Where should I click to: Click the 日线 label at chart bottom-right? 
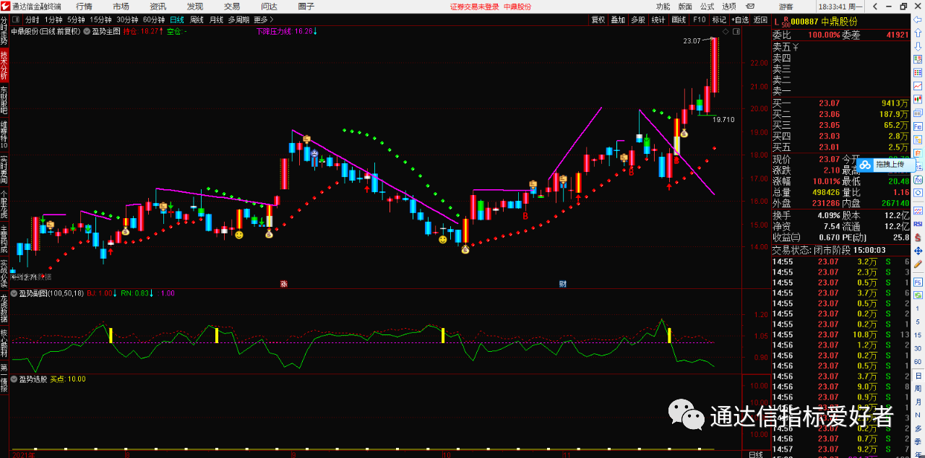pyautogui.click(x=755, y=454)
